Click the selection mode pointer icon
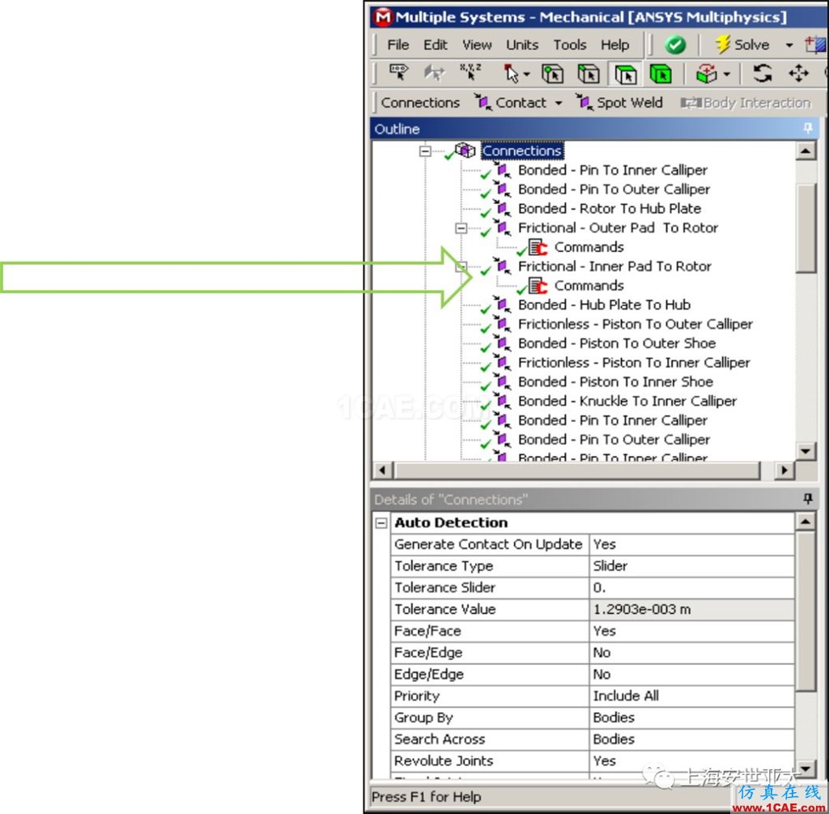 (x=511, y=74)
